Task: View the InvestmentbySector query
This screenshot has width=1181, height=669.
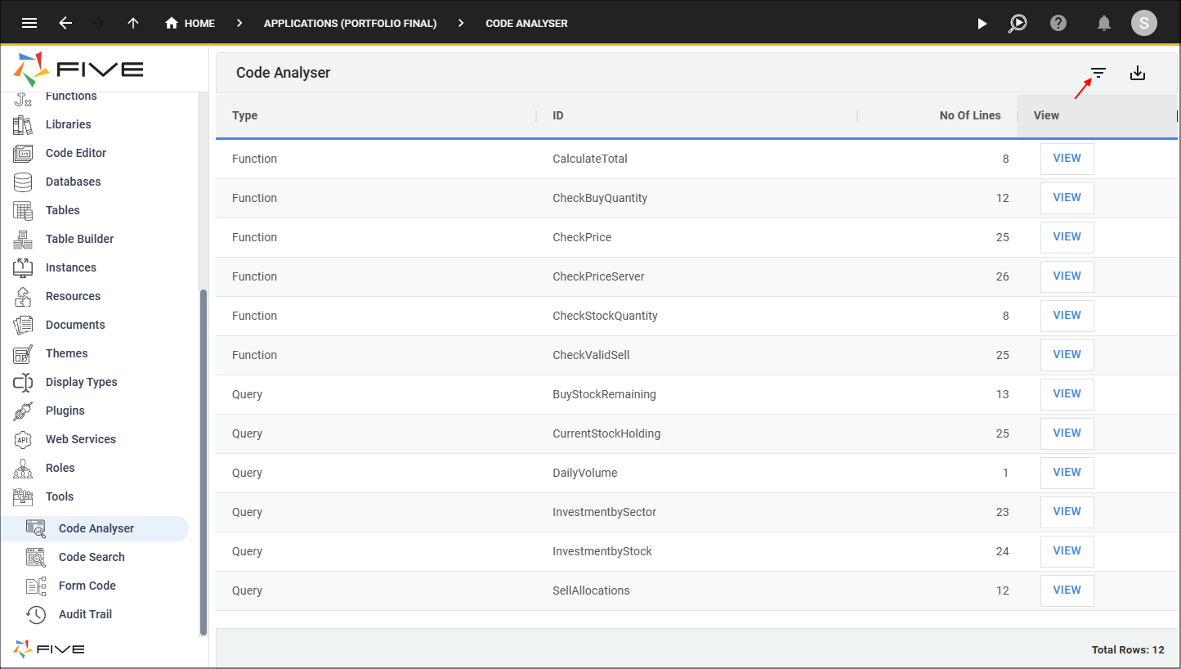Action: pyautogui.click(x=1067, y=512)
